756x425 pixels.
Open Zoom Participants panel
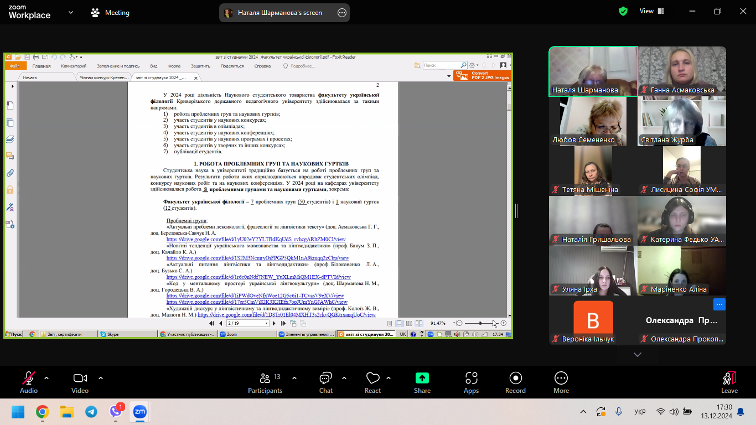[x=265, y=383]
